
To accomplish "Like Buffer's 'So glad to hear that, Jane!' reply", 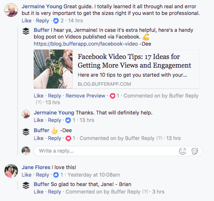I will 39,192.
